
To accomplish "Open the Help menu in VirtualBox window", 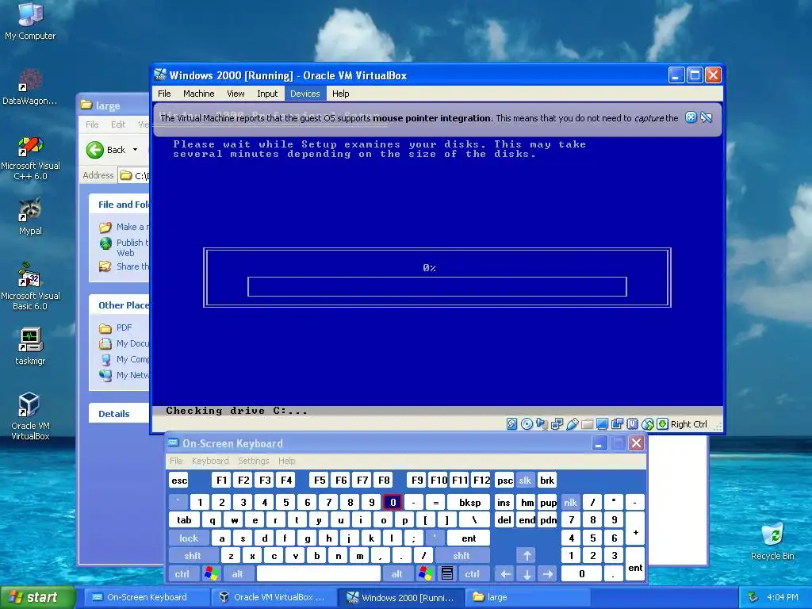I will tap(341, 94).
